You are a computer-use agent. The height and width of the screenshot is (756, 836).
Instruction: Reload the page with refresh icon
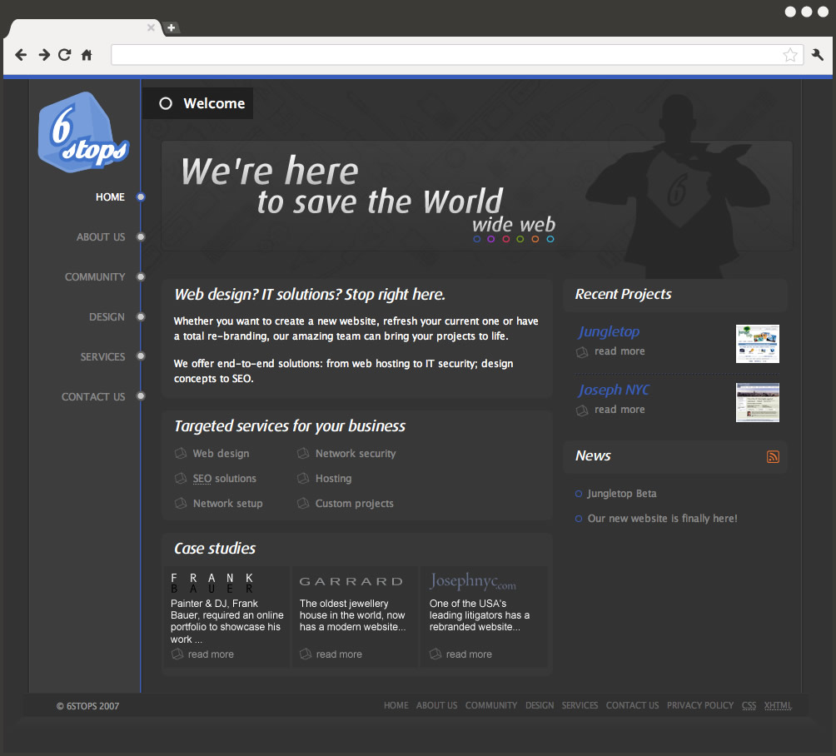pyautogui.click(x=65, y=55)
